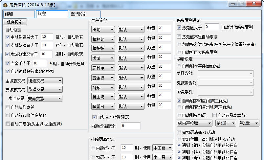Minimize the 鬼武信长 window

click(x=233, y=4)
